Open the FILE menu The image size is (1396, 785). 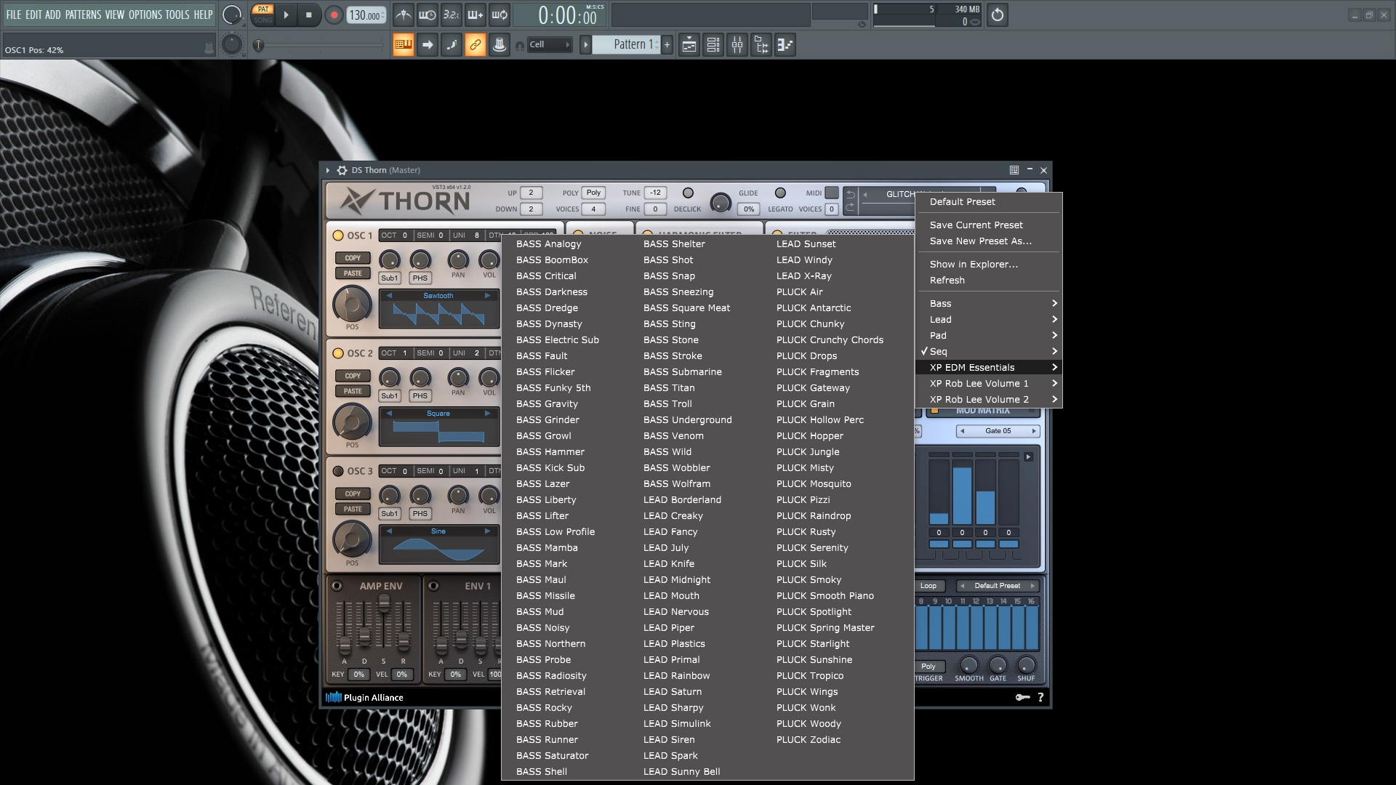(14, 15)
